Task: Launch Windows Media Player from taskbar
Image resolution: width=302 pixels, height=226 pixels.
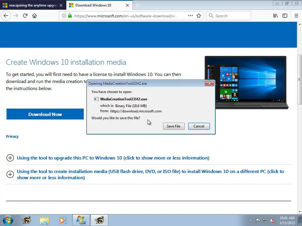Action: pyautogui.click(x=62, y=220)
